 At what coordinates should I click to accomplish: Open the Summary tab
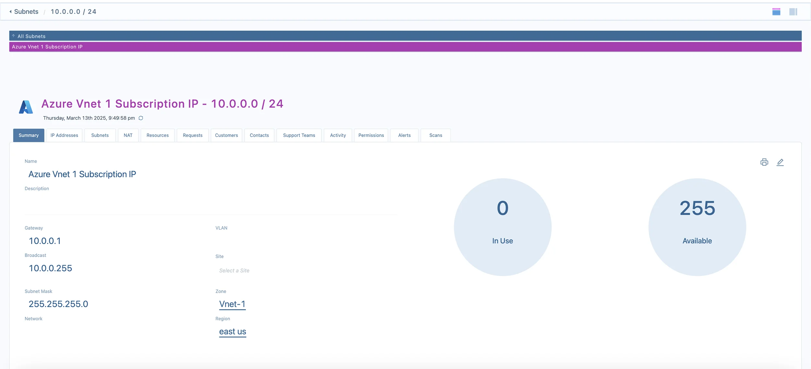click(29, 135)
